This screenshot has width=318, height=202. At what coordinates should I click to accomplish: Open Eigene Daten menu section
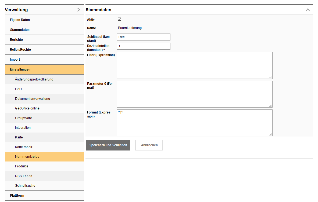click(20, 20)
